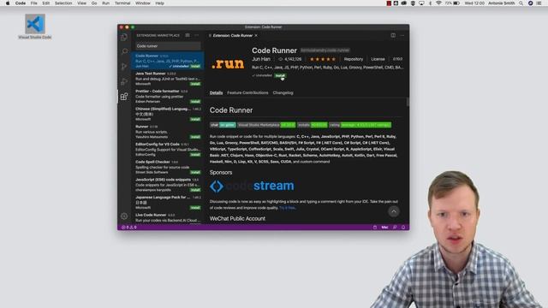Image resolution: width=548 pixels, height=308 pixels.
Task: Open the File menu
Action: pos(34,3)
